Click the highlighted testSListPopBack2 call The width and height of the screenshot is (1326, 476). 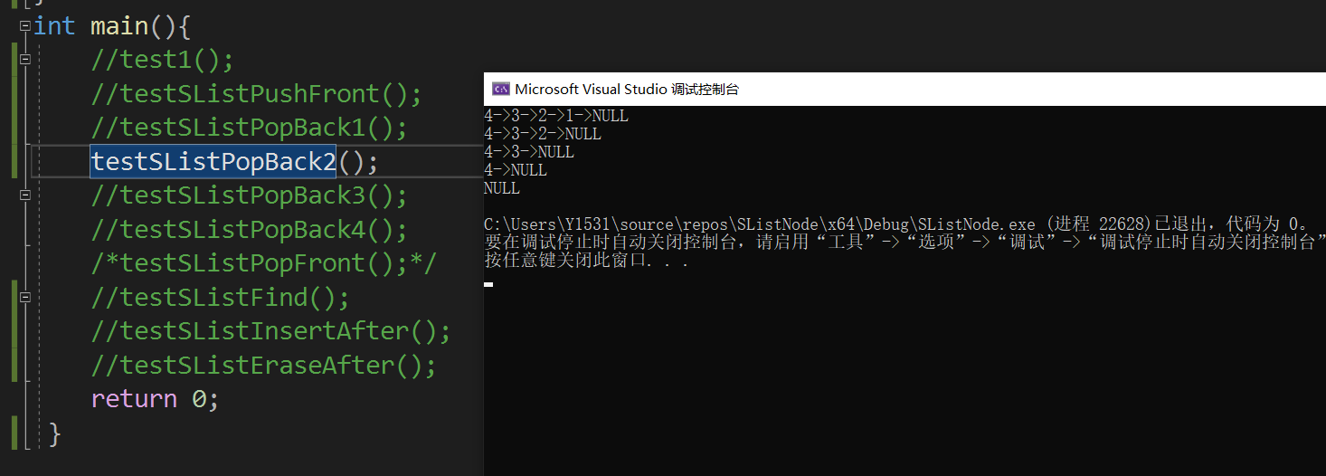[x=213, y=162]
